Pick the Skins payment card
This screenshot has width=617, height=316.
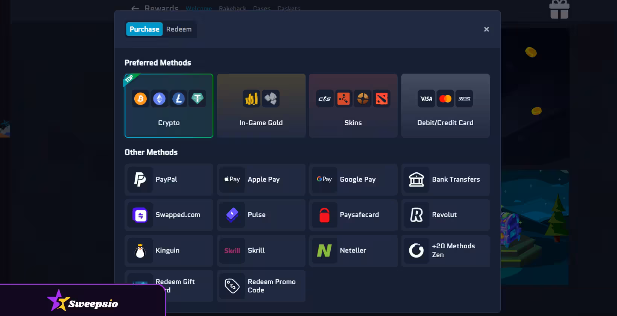[353, 106]
